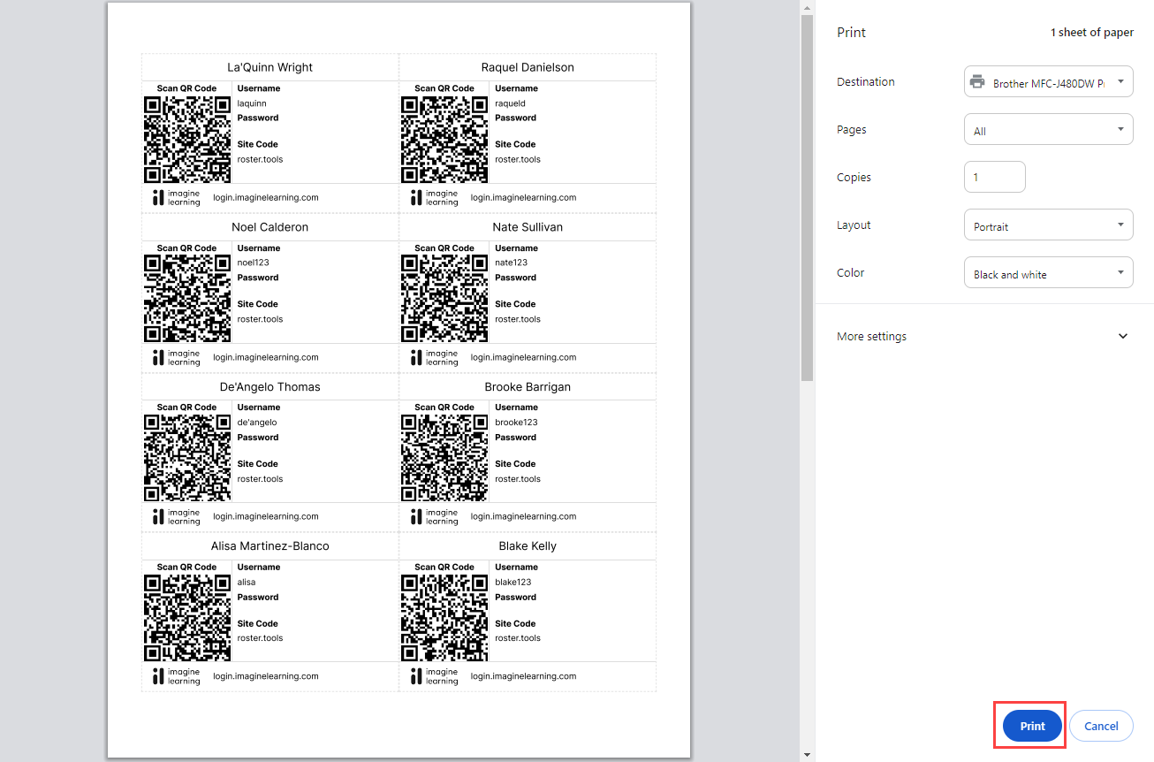Click inside the Copies input field
The height and width of the screenshot is (762, 1154).
[x=994, y=176]
